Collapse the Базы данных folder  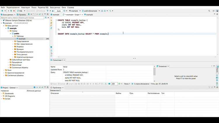(4, 26)
